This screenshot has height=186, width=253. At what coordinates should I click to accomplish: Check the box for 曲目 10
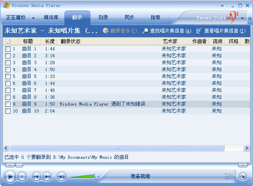pos(8,111)
